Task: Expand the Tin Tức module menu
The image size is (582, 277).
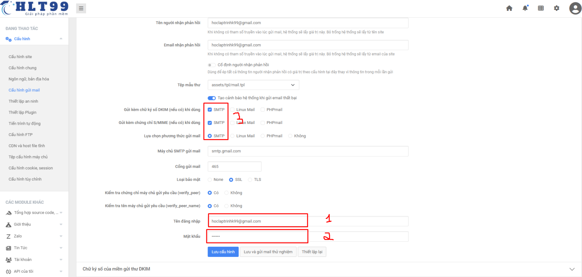Action: pos(61,248)
